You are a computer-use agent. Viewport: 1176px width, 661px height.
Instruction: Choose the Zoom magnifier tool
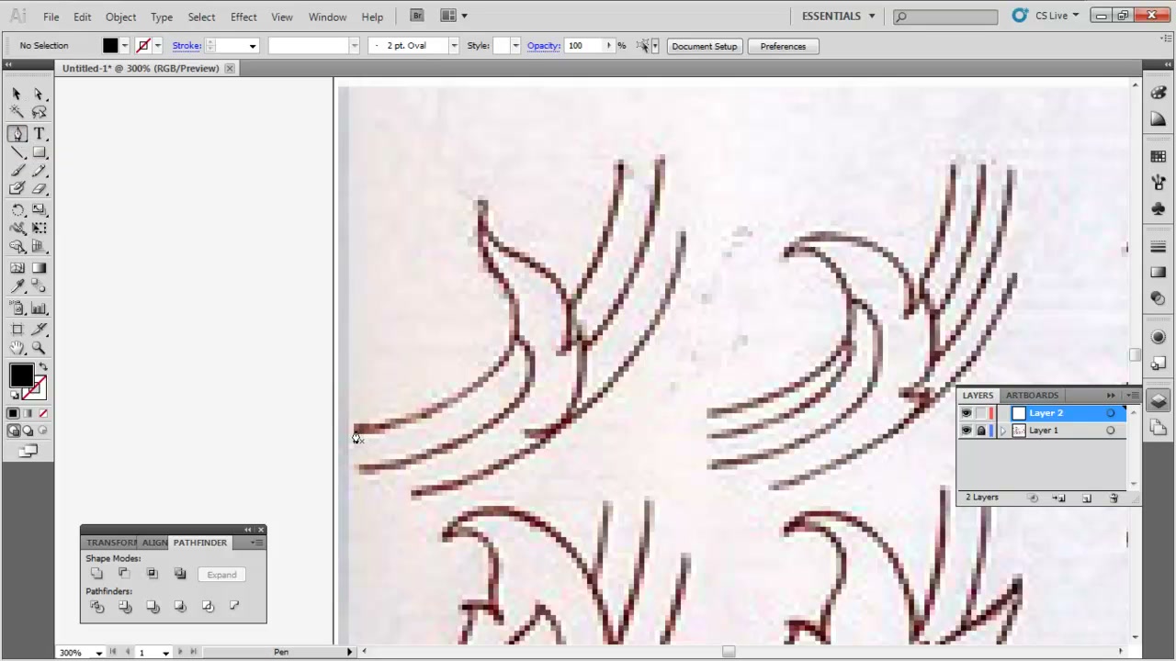click(39, 348)
